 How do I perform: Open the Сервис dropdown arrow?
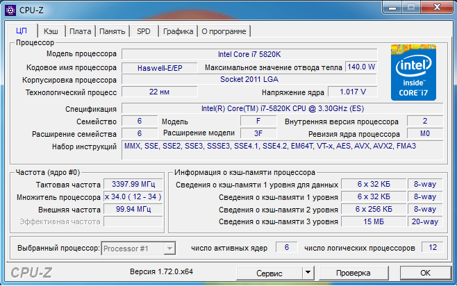308,273
